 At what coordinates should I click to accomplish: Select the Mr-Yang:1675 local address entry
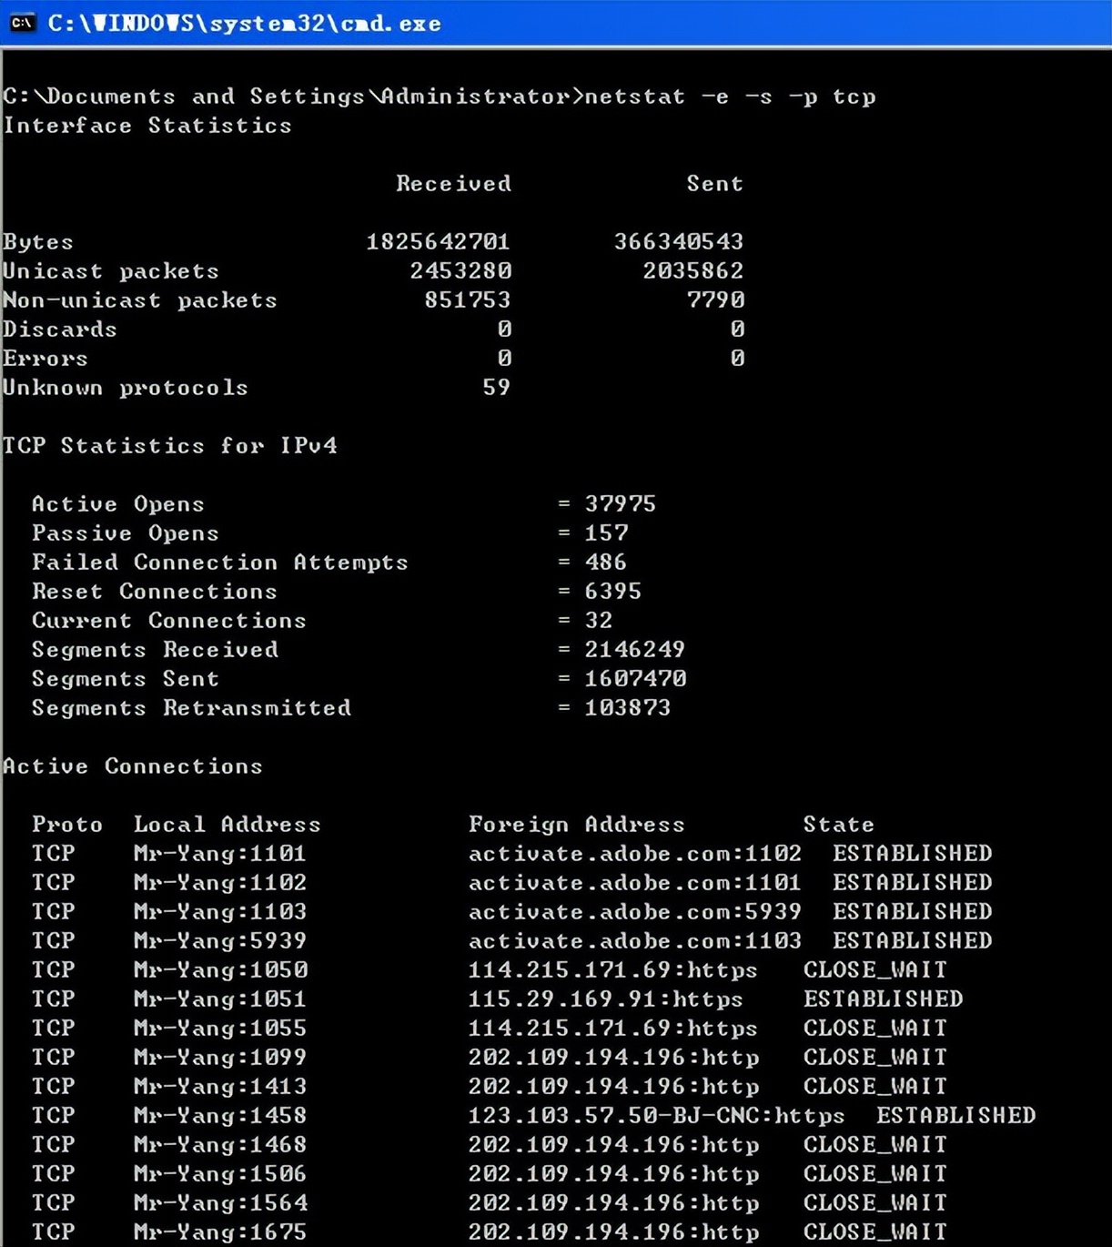click(219, 1232)
